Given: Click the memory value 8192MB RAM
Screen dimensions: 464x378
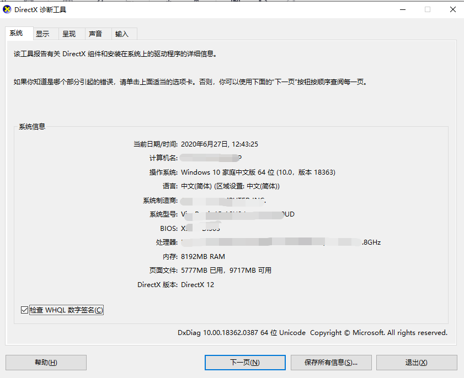Looking at the screenshot, I should click(202, 257).
